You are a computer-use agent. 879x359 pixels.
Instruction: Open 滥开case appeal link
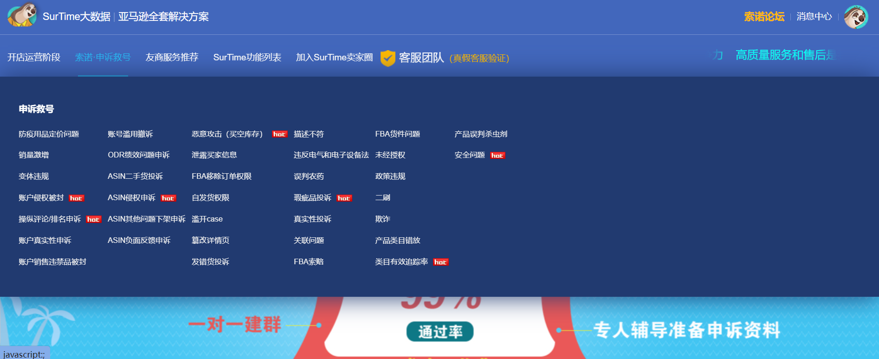(x=207, y=219)
